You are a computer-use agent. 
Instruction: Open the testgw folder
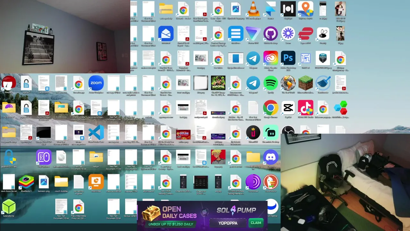(96, 157)
